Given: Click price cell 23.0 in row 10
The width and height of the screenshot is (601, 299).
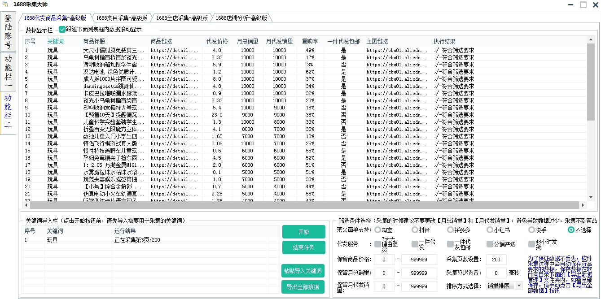Looking at the screenshot, I should tap(217, 115).
